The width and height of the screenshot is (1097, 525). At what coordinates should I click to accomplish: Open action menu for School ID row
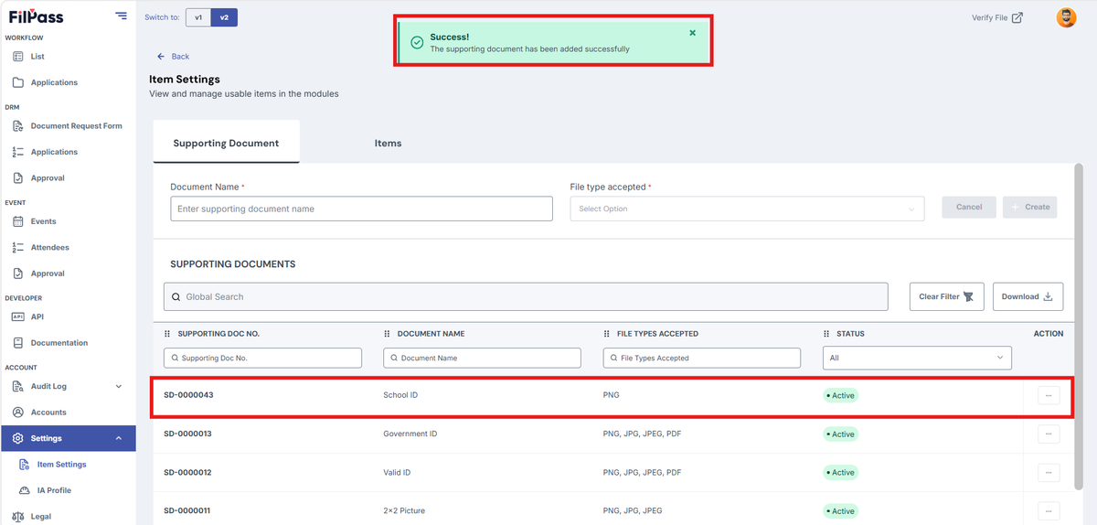[x=1049, y=395]
